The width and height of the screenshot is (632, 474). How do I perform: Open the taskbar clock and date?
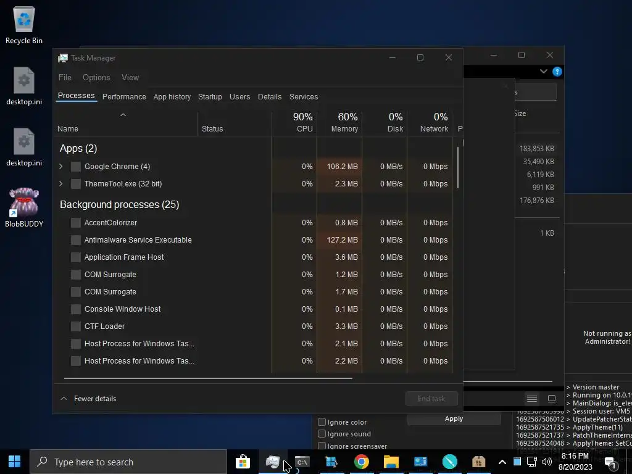575,462
